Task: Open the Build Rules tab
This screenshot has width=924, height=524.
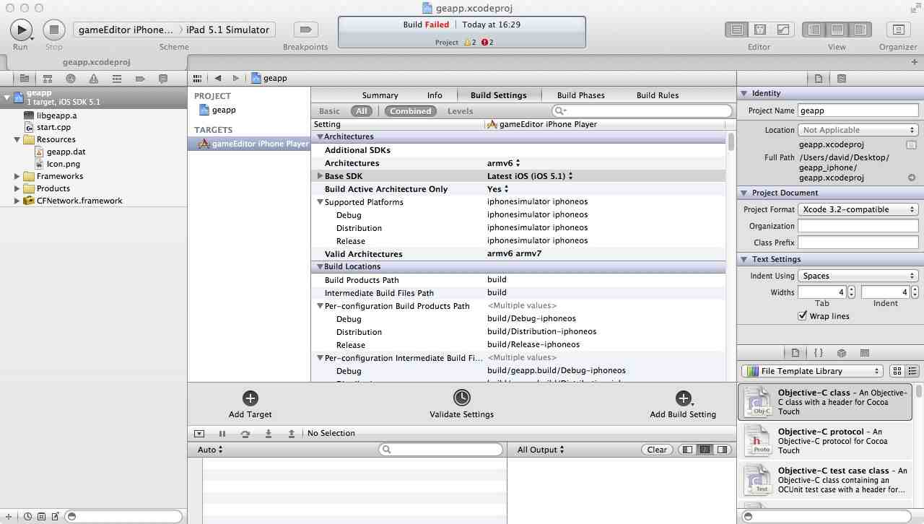Action: point(657,95)
